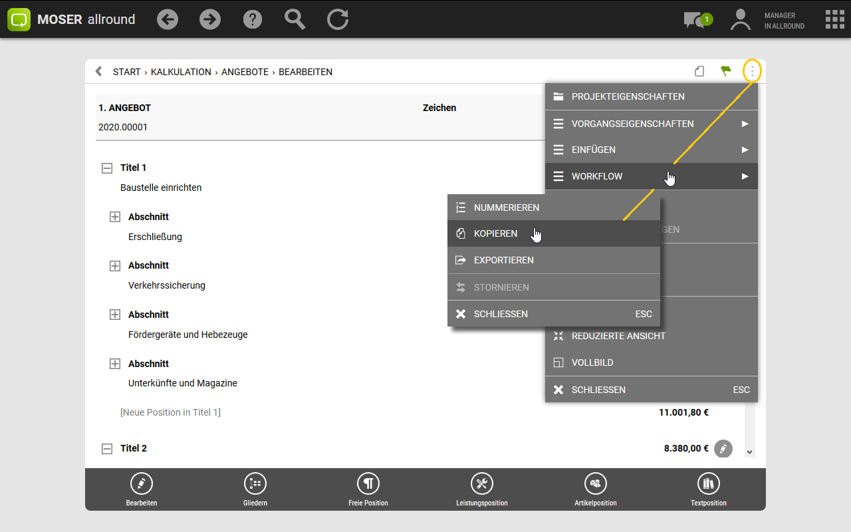Click the search magnifier icon
Viewport: 851px width, 532px height.
(295, 19)
